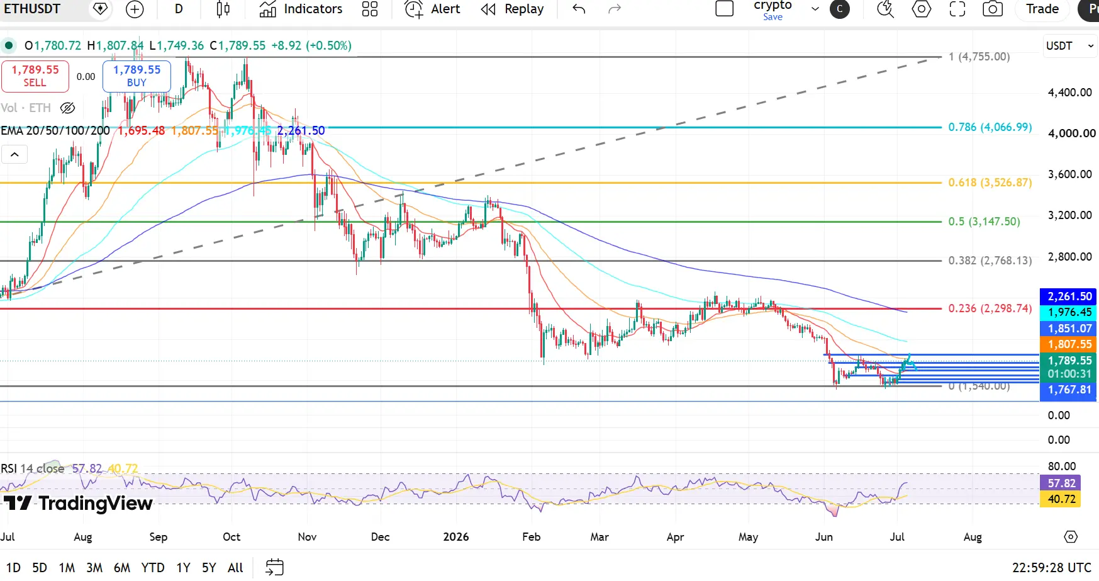Viewport: 1099px width, 581px height.
Task: Expand the crypto layout dropdown arrow
Action: pyautogui.click(x=815, y=9)
